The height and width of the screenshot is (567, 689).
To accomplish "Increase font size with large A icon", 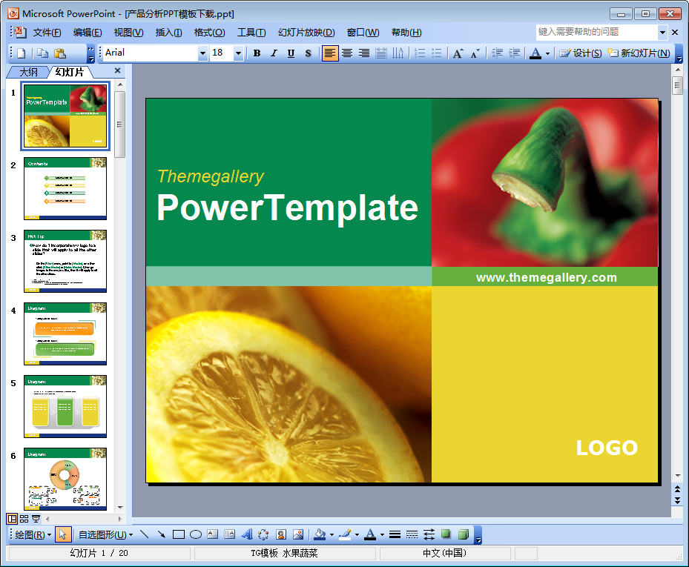I will tap(458, 53).
